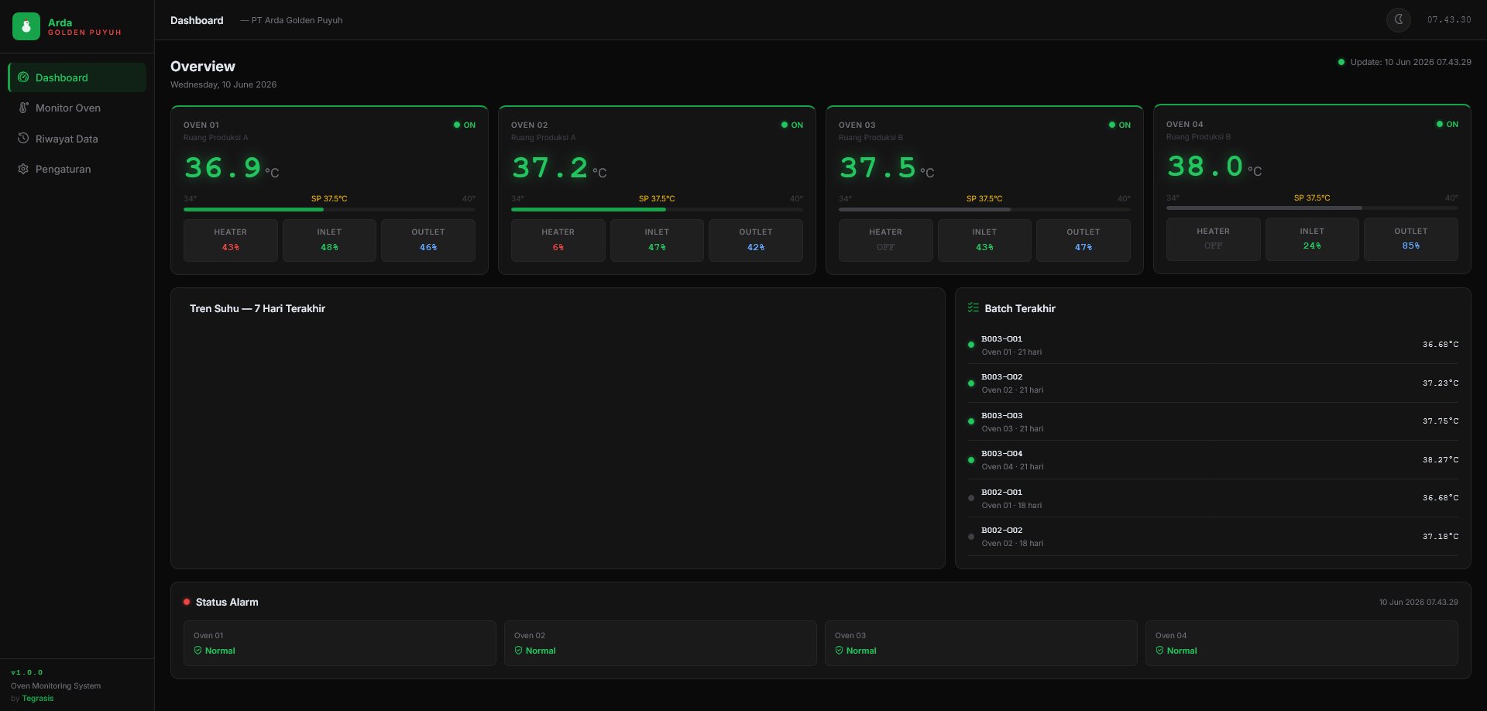Click the OVEN 04 temperature progress bar
The width and height of the screenshot is (1487, 711).
tap(1312, 208)
